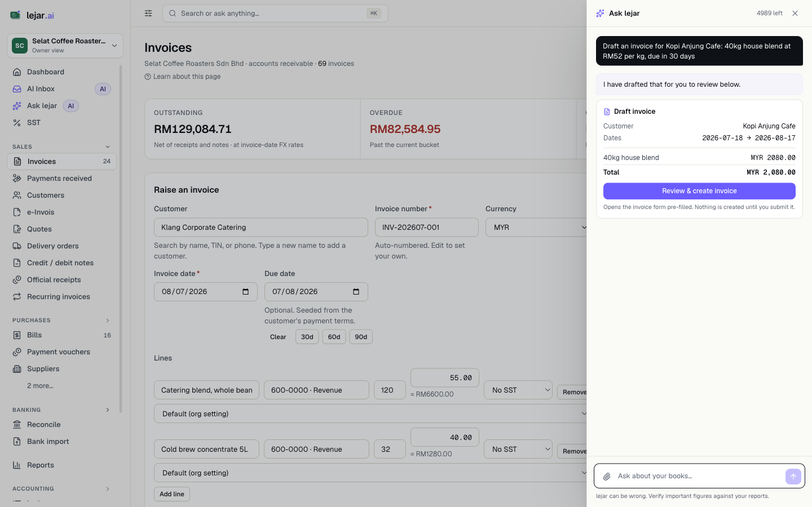Screen dimensions: 812x507
Task: Click the paperclip attachment icon in chat
Action: pos(607,477)
